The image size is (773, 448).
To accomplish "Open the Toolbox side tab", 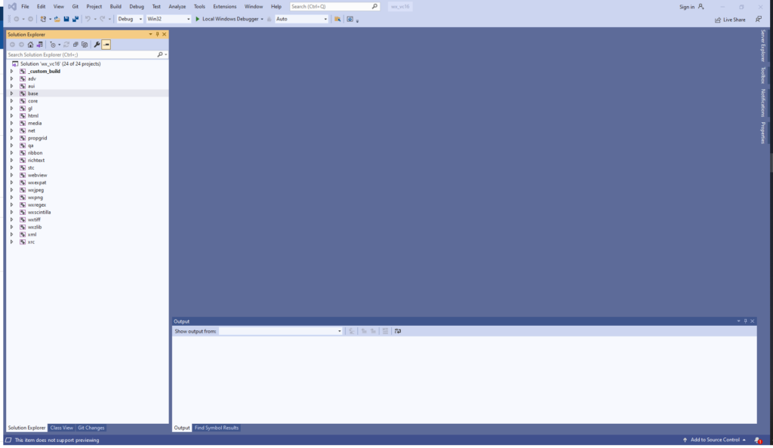I will pyautogui.click(x=762, y=75).
